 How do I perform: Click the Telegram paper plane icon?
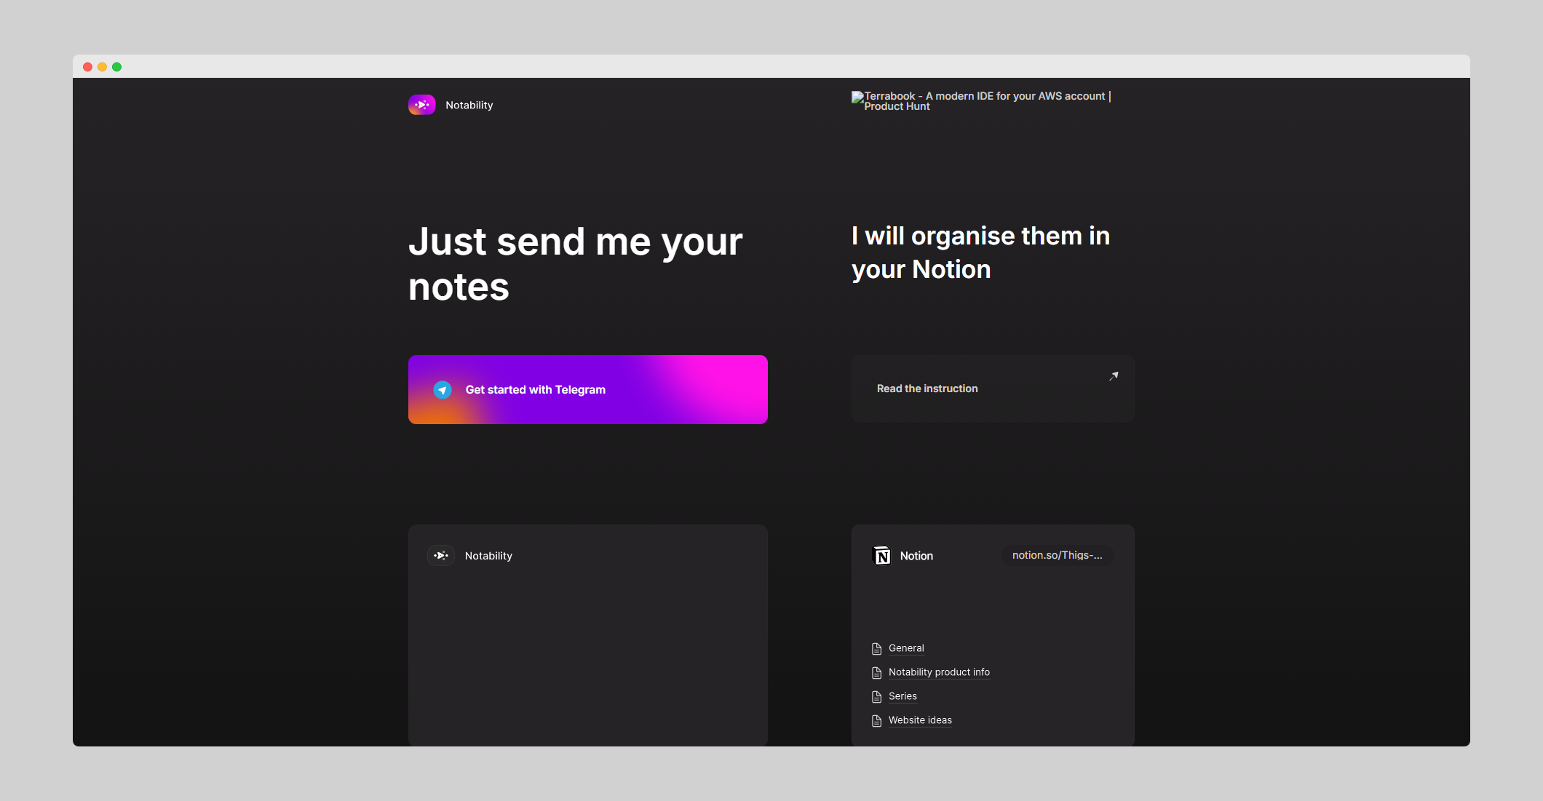(x=443, y=390)
